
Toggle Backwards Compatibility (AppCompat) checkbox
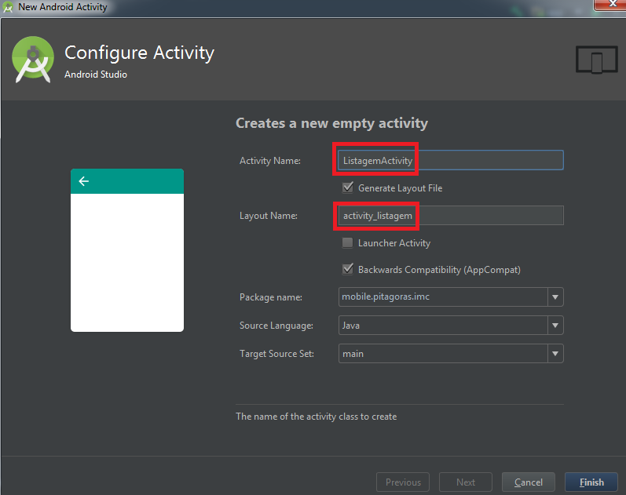click(347, 270)
